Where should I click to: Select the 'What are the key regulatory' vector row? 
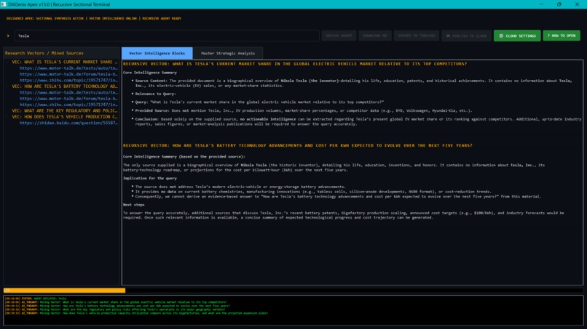(x=64, y=110)
